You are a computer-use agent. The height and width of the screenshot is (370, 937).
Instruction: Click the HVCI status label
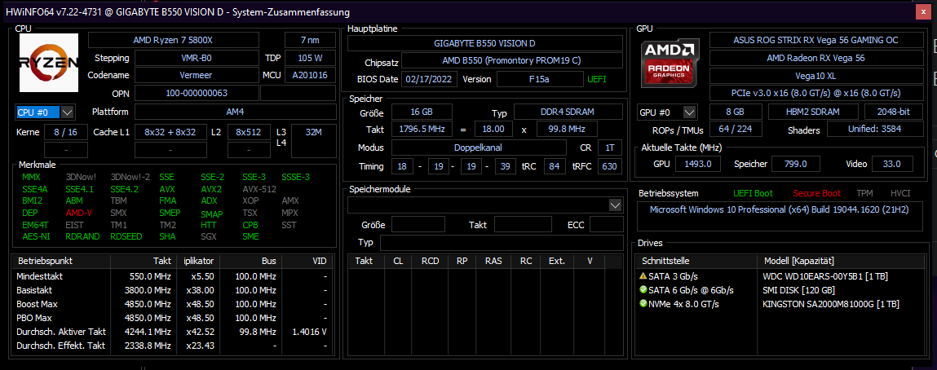(900, 193)
